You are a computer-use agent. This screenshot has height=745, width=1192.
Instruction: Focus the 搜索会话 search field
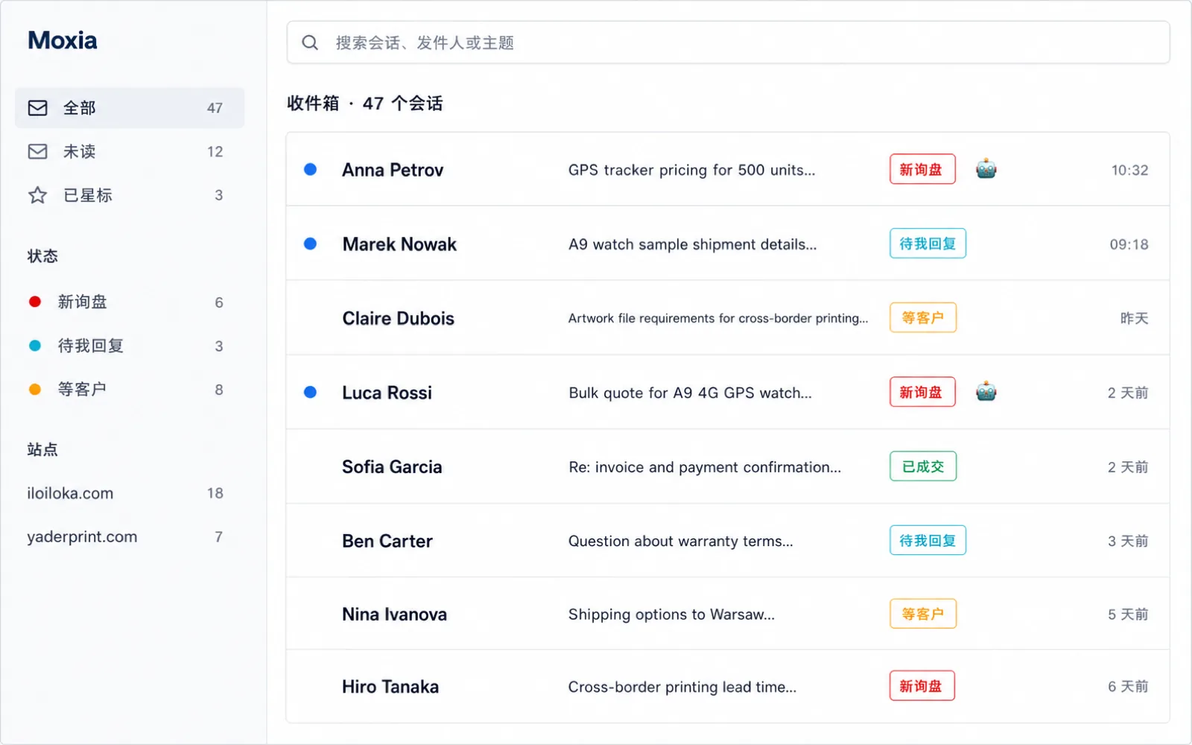click(x=728, y=42)
